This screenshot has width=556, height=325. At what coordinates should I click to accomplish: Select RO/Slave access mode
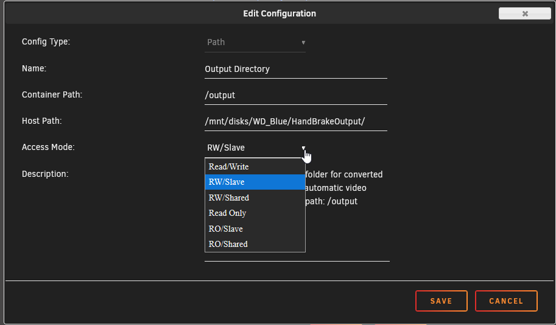[255, 229]
